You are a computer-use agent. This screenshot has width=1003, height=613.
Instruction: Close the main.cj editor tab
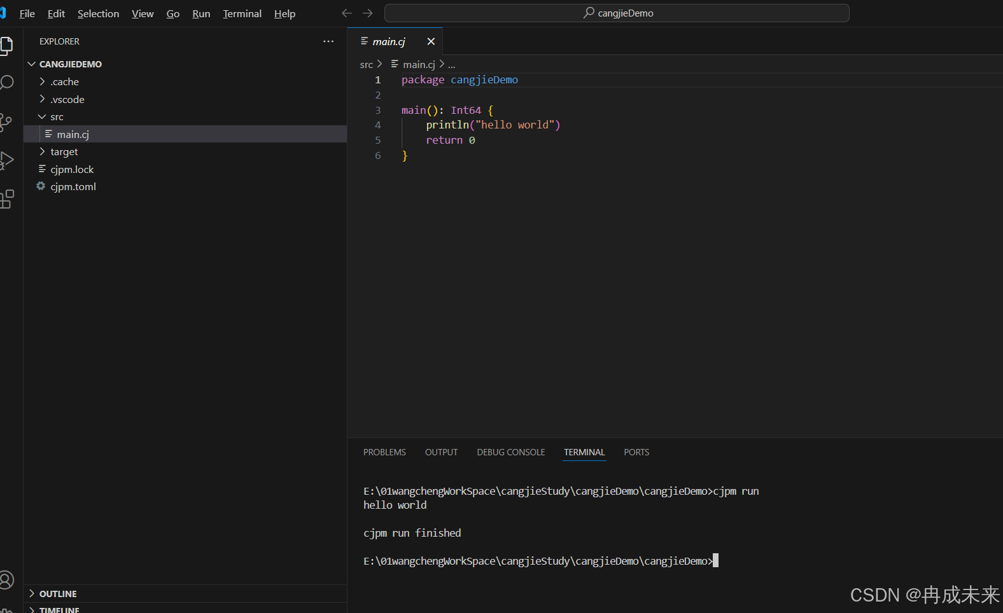(431, 41)
